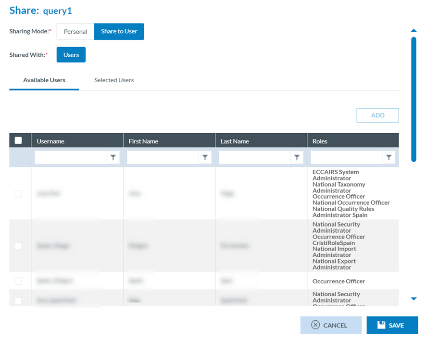
Task: Switch to the Available Users tab
Action: click(x=44, y=80)
